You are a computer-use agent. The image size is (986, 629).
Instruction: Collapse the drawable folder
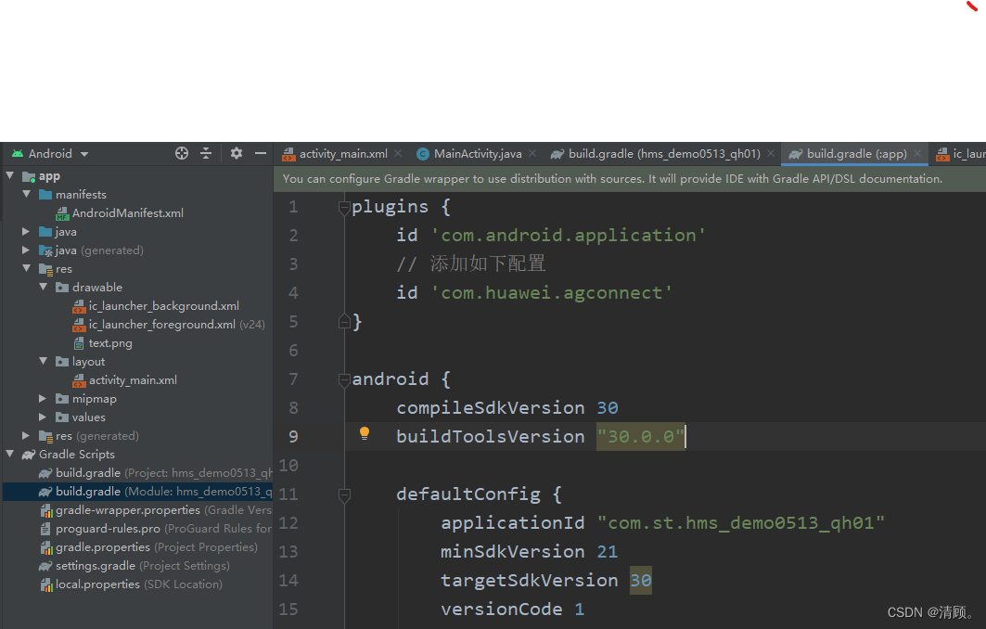tap(44, 287)
